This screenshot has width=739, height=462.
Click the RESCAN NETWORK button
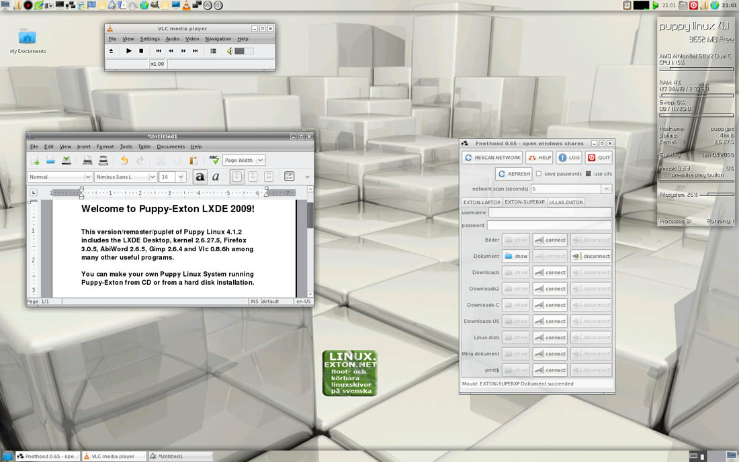point(492,158)
